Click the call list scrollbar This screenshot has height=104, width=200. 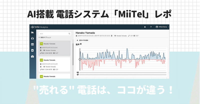click(73, 54)
